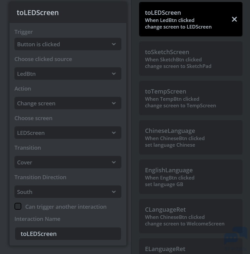Click the chevron arrow beside South
This screenshot has height=254, width=250.
click(114, 192)
